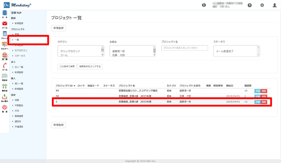Click the フォーム form icon

[x=5, y=34]
